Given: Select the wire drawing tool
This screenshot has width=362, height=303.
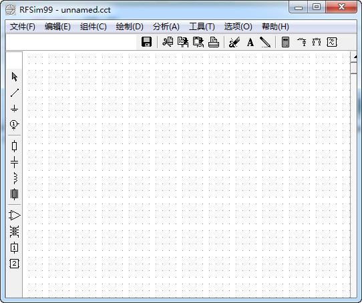Looking at the screenshot, I should [x=15, y=93].
